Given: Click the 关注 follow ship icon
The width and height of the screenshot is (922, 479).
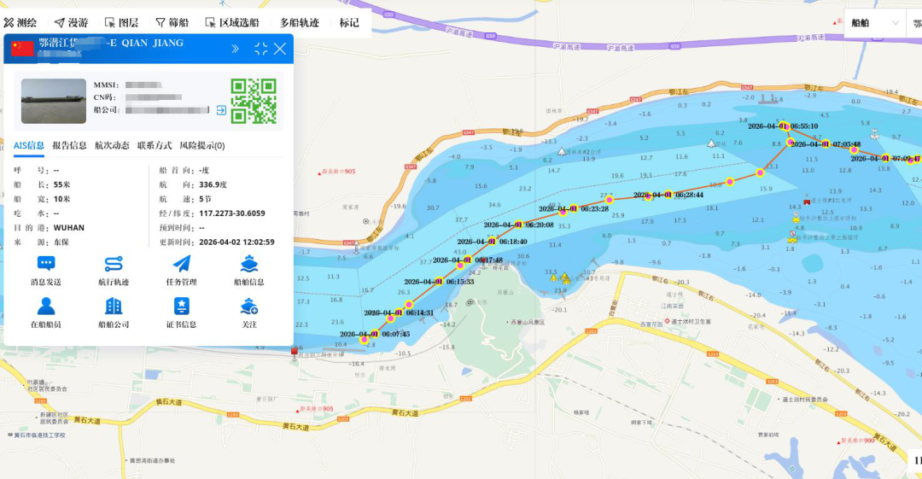Looking at the screenshot, I should point(249,307).
